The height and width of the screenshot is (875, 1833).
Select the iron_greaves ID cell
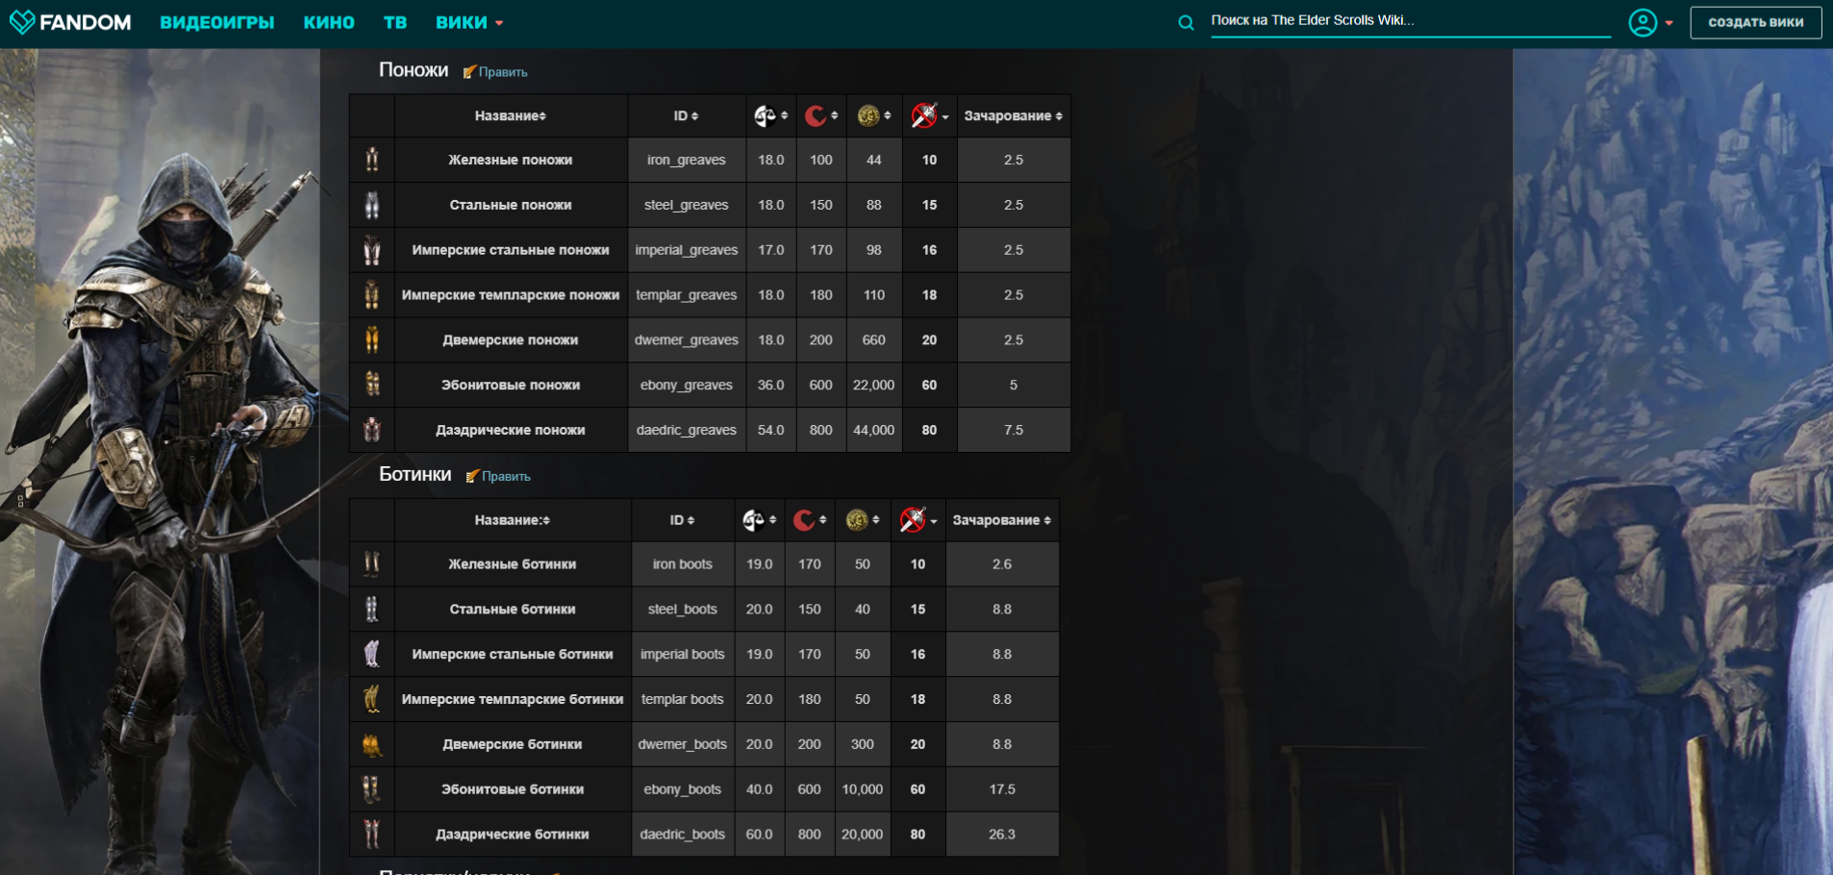tap(687, 160)
